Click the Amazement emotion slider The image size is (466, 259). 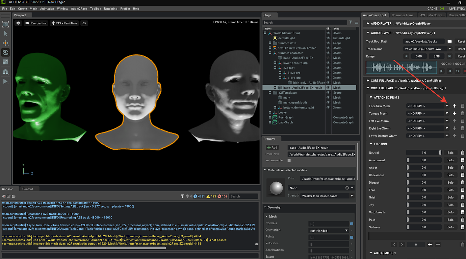[424, 160]
